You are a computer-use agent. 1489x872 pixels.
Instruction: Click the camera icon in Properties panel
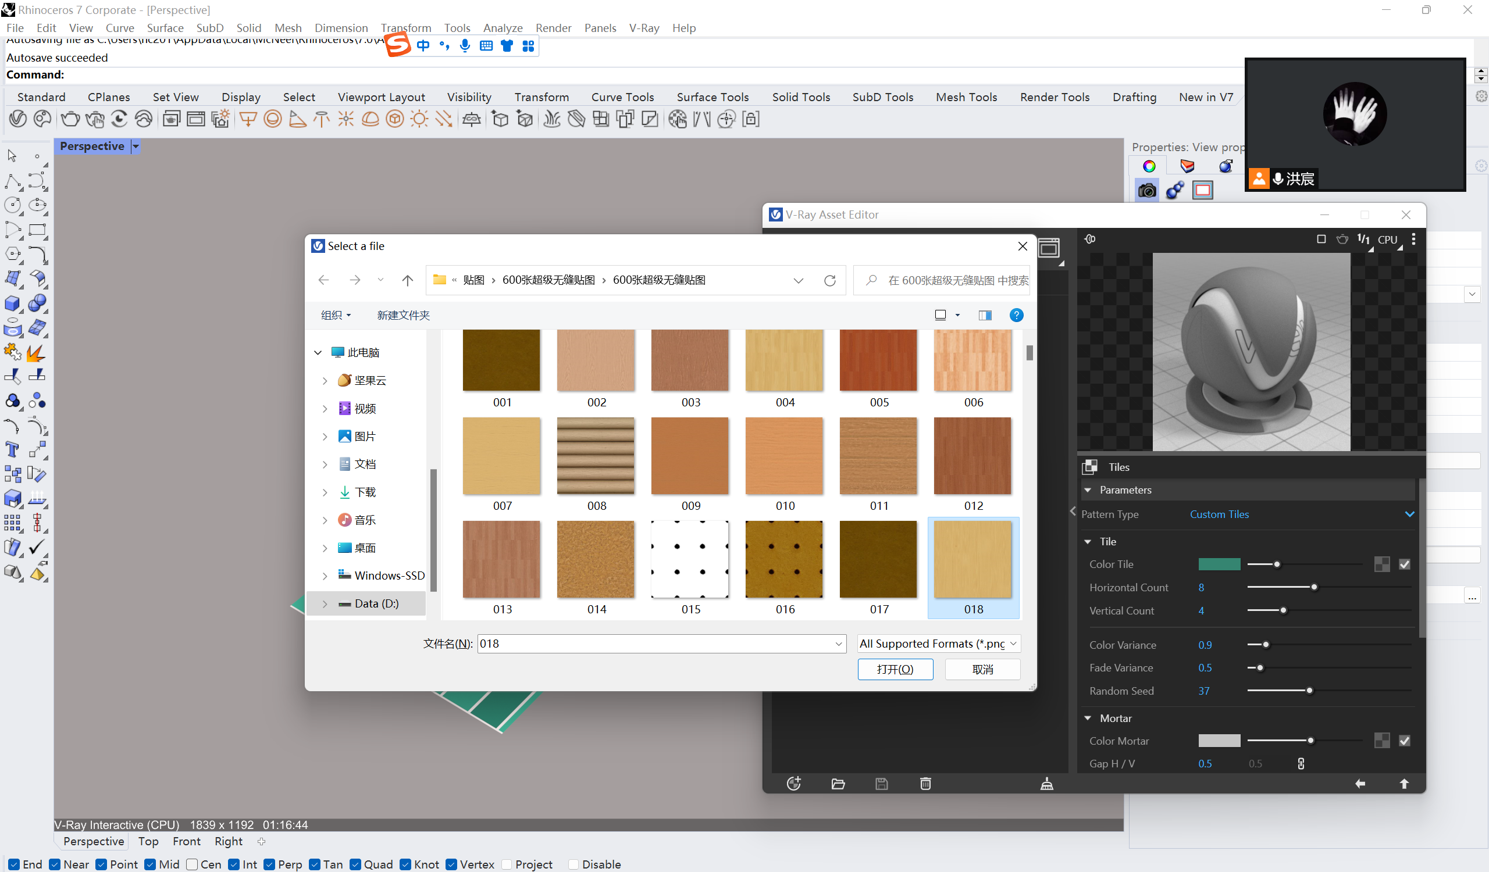tap(1147, 191)
